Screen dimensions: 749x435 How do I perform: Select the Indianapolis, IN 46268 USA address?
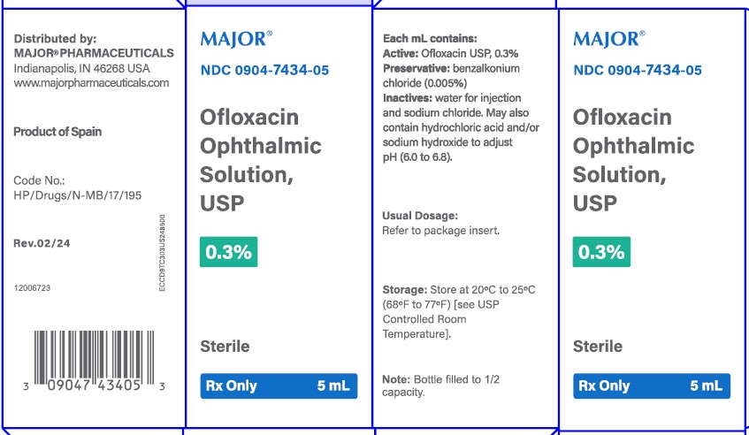[x=82, y=68]
